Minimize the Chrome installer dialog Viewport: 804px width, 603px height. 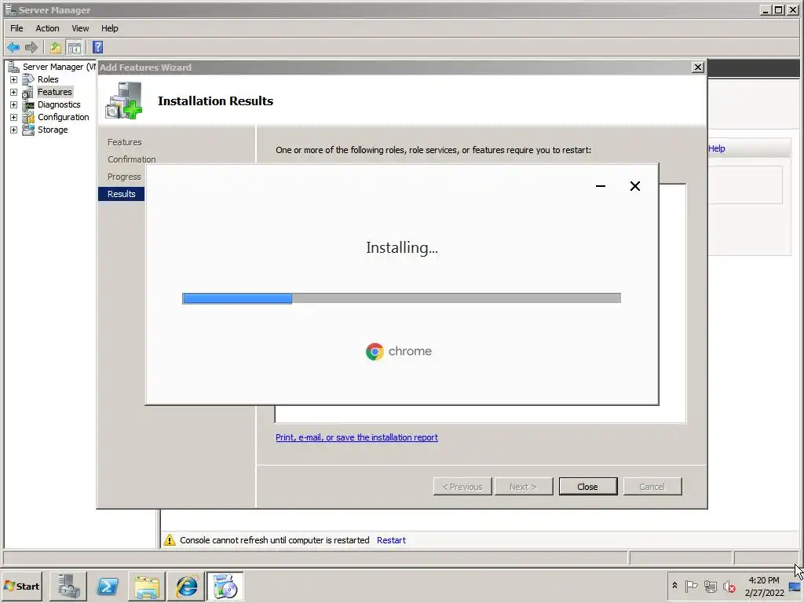[601, 186]
